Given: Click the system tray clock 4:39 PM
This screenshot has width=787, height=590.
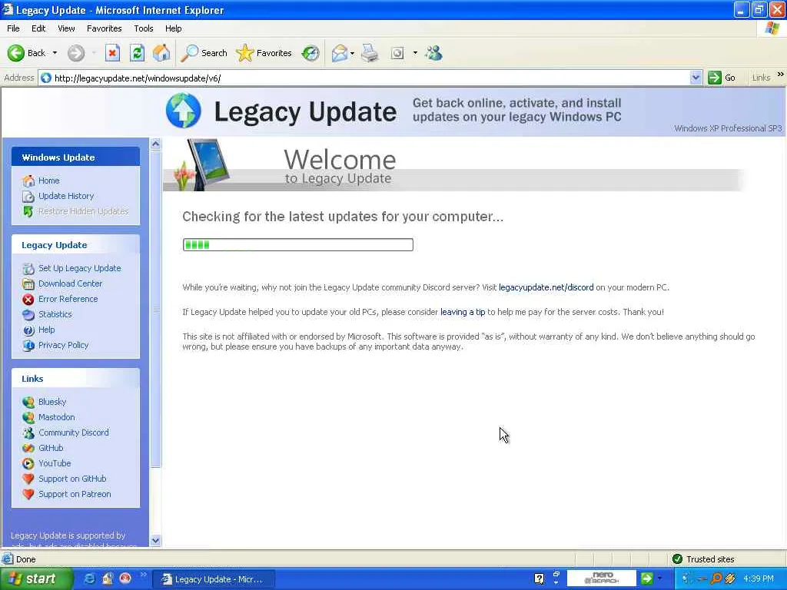Looking at the screenshot, I should click(x=759, y=578).
